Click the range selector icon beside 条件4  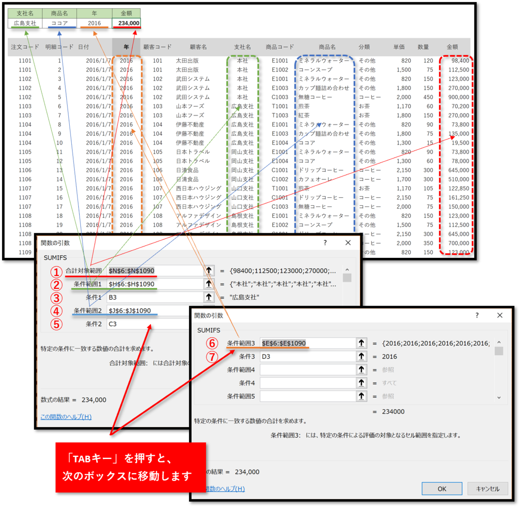(362, 383)
